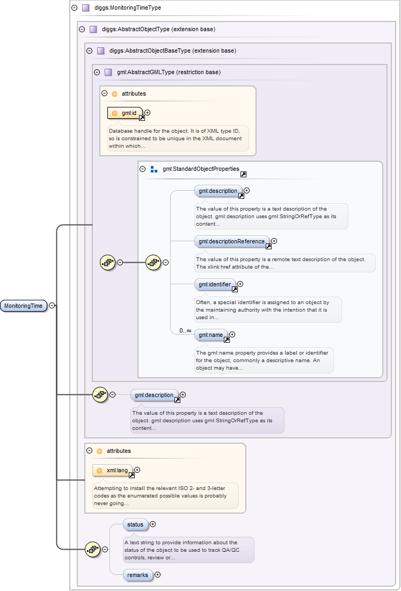The width and height of the screenshot is (401, 591).
Task: Collapse the gml:AbstractGMLType restriction base
Action: (x=97, y=72)
